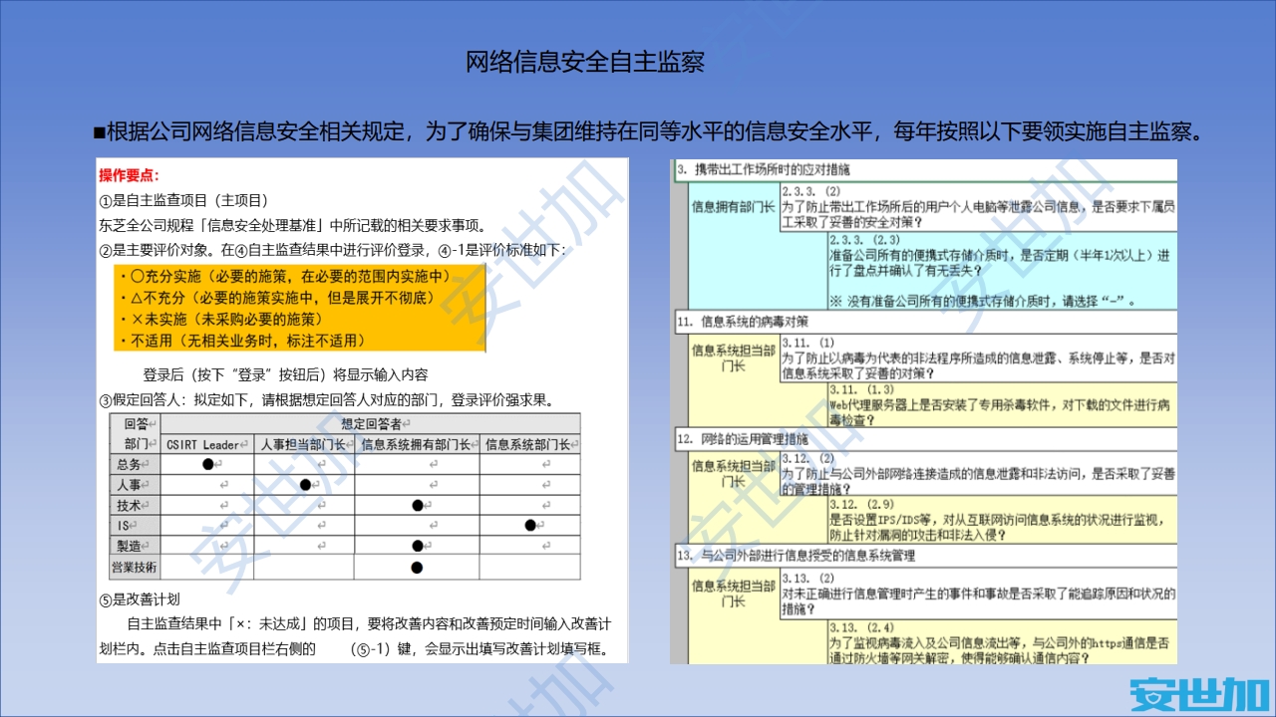Click the line mentioning 东芝全公司规程
This screenshot has width=1276, height=717.
294,225
